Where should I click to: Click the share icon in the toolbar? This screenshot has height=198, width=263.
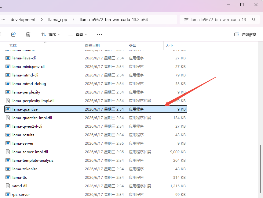(x=13, y=34)
